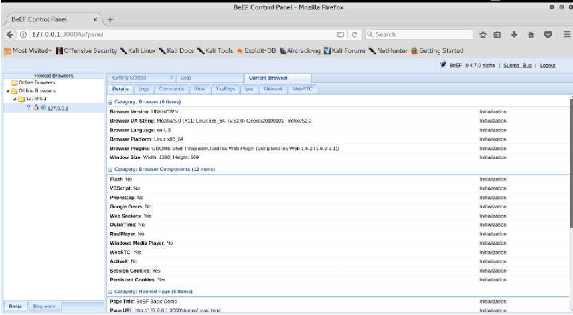The image size is (573, 315).
Task: Go to Home page icon
Action: click(x=531, y=34)
